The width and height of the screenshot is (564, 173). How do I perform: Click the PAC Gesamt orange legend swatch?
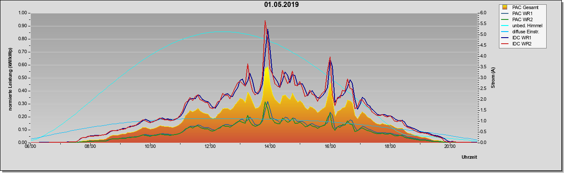(505, 7)
